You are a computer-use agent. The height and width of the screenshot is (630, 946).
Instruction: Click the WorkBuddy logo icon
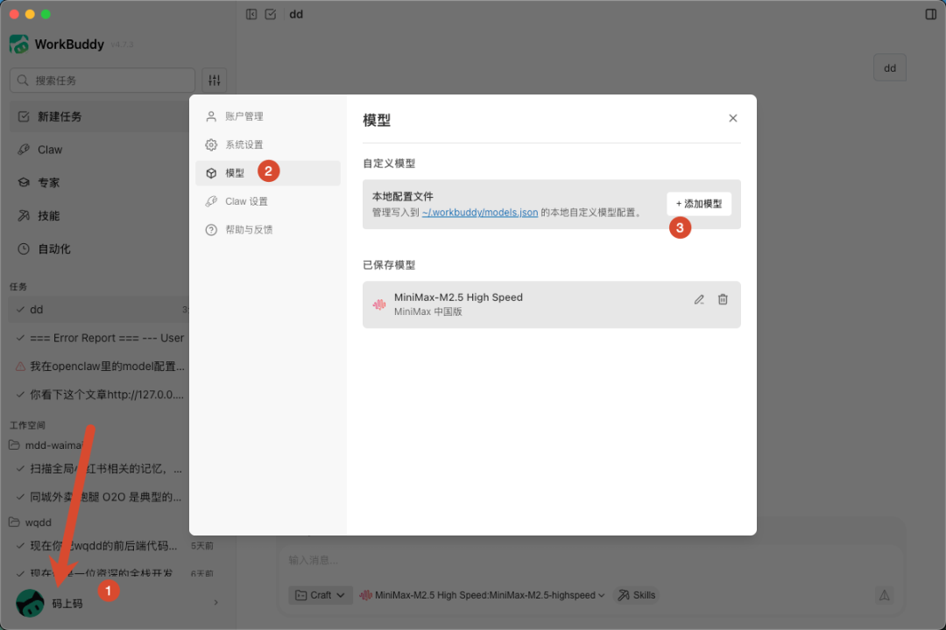click(x=18, y=44)
